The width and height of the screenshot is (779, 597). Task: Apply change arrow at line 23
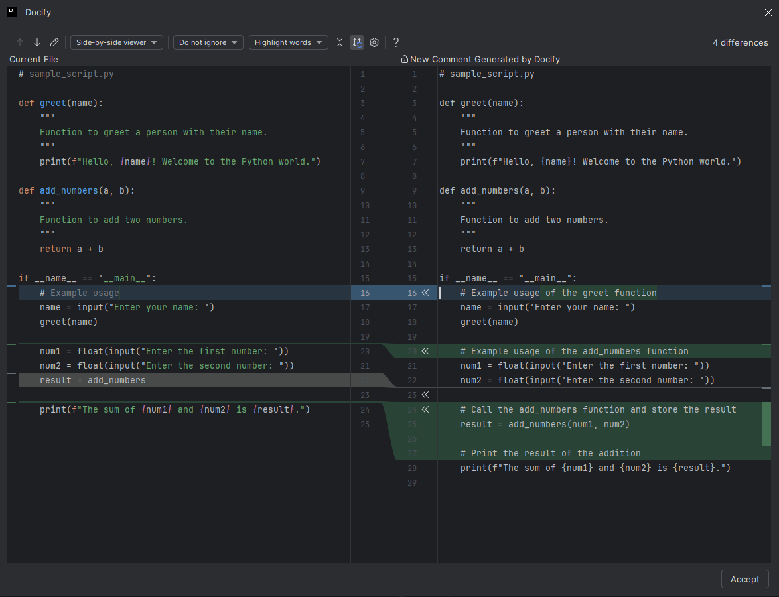click(x=425, y=395)
